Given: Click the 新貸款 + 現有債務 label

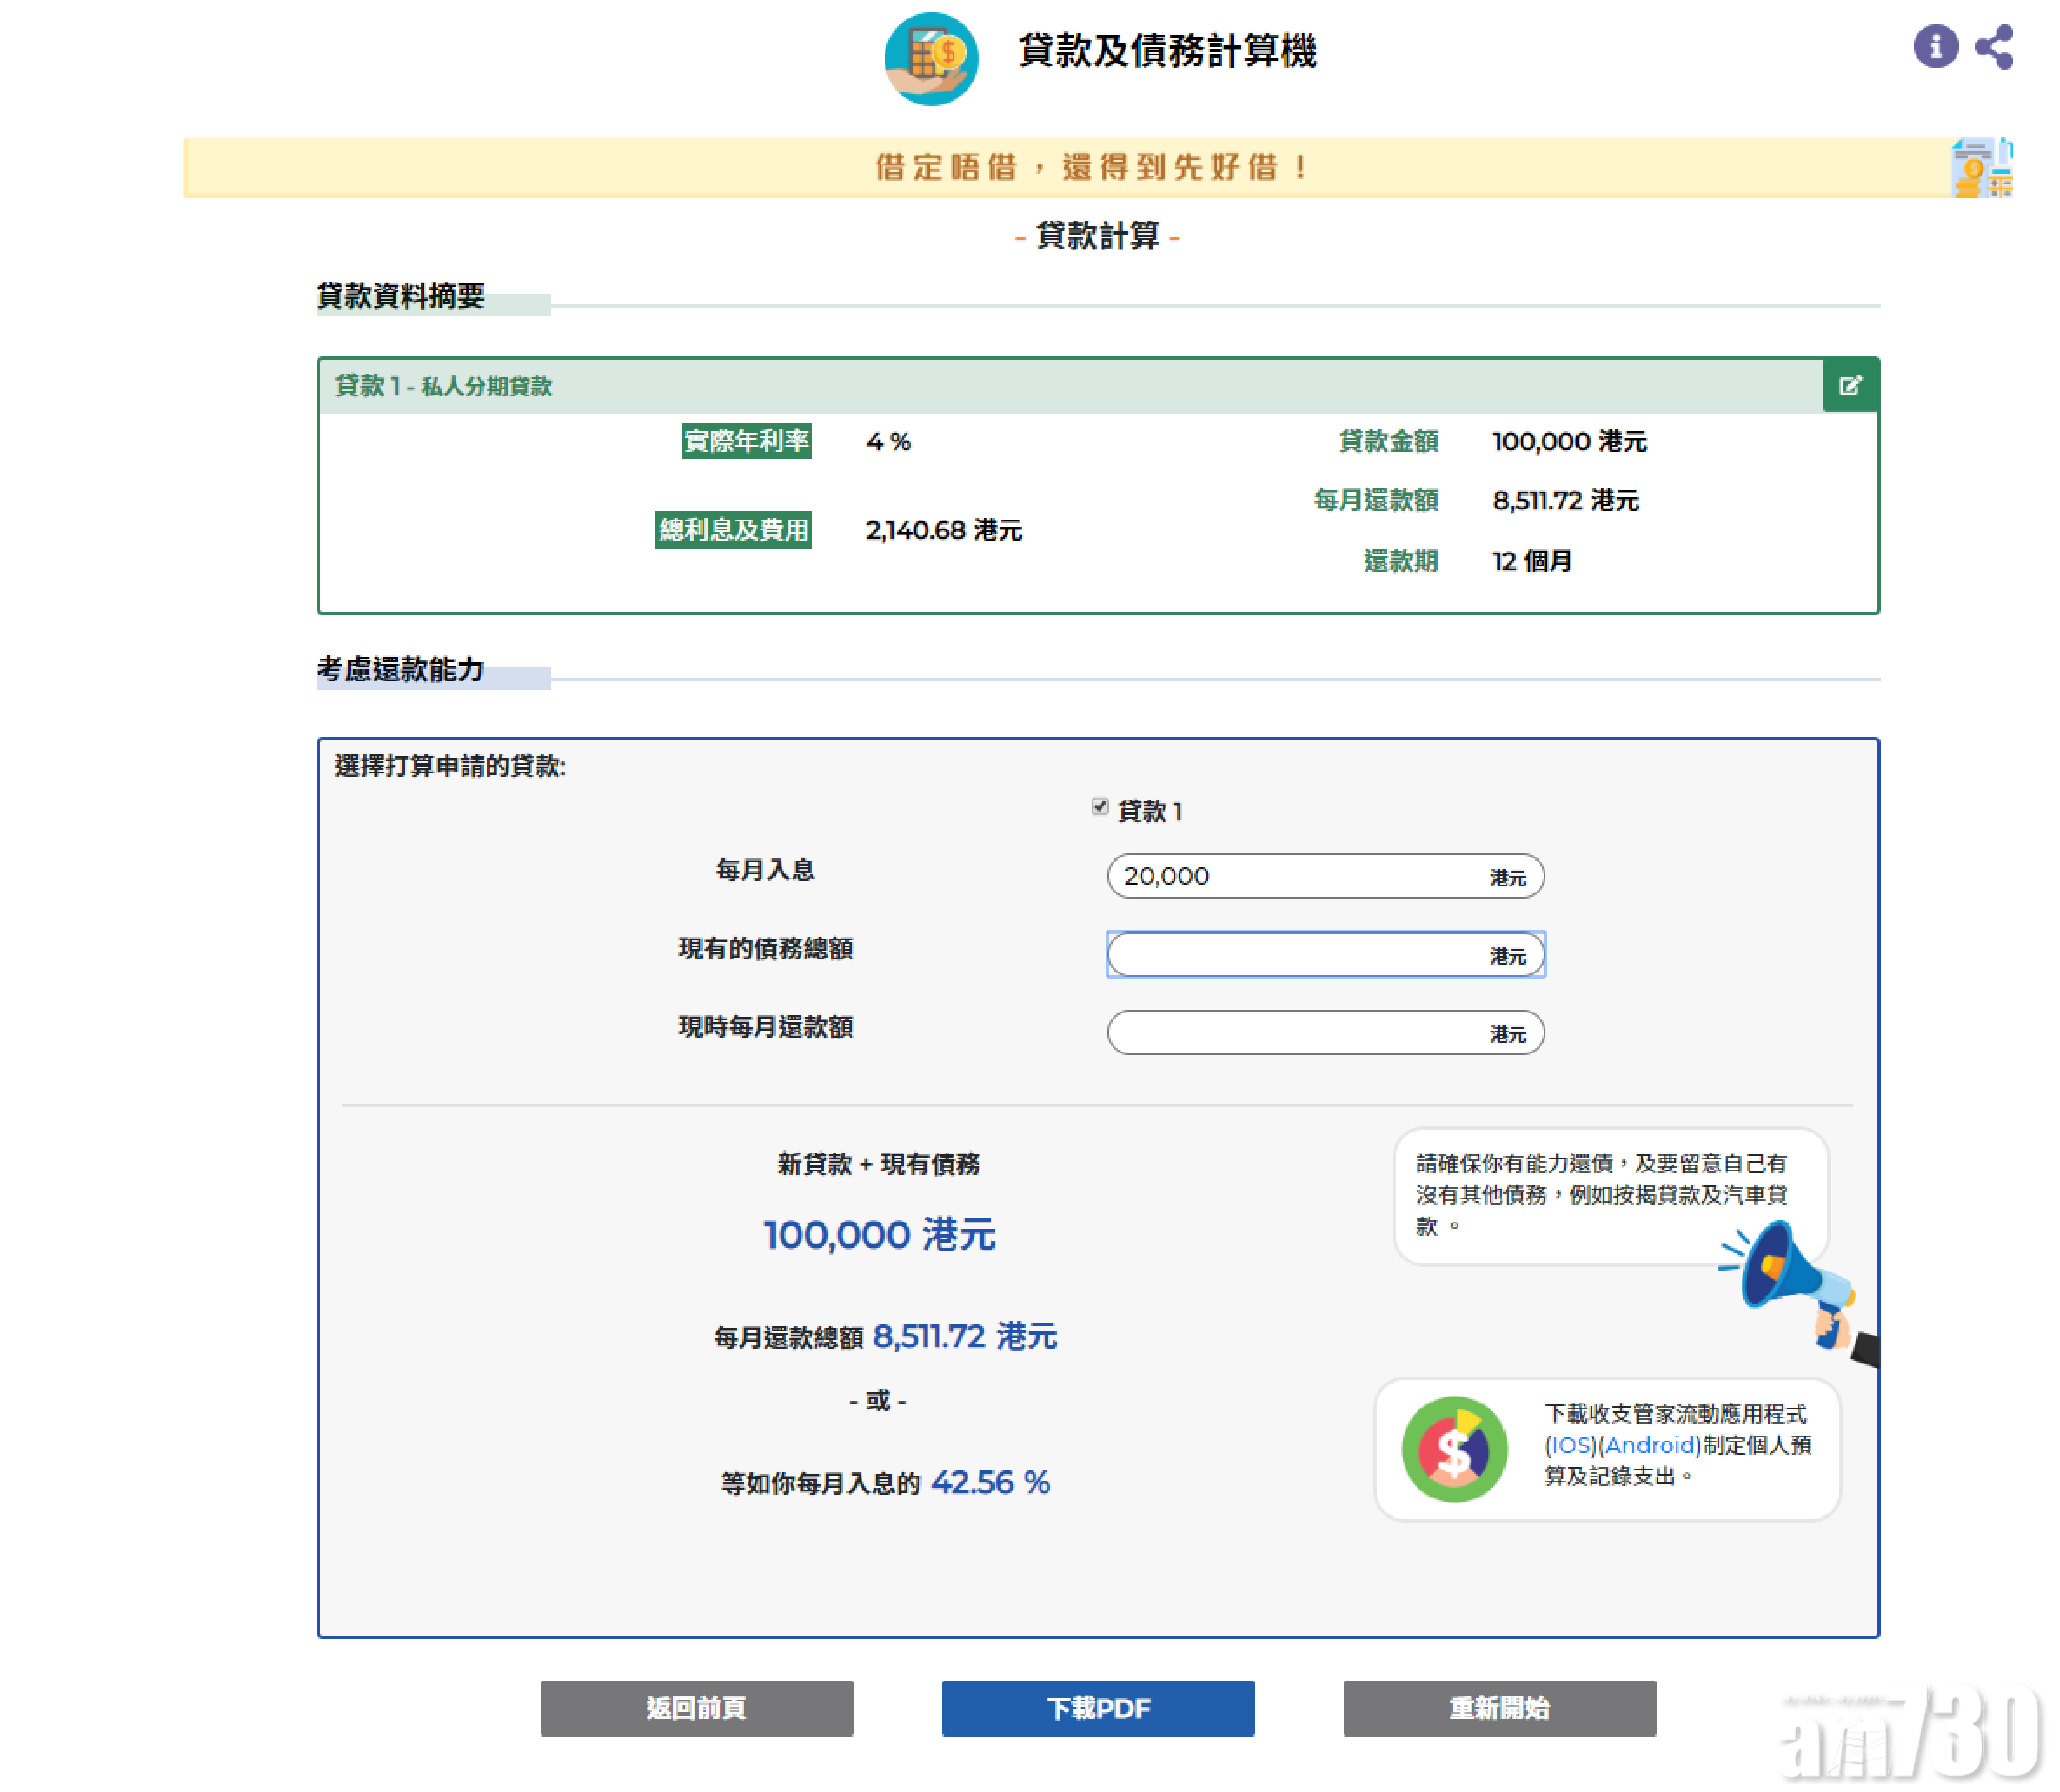Looking at the screenshot, I should (878, 1164).
